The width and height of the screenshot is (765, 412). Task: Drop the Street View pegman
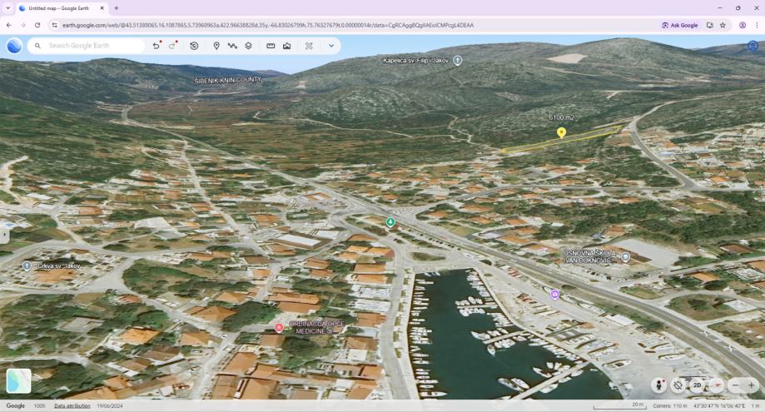tap(659, 385)
